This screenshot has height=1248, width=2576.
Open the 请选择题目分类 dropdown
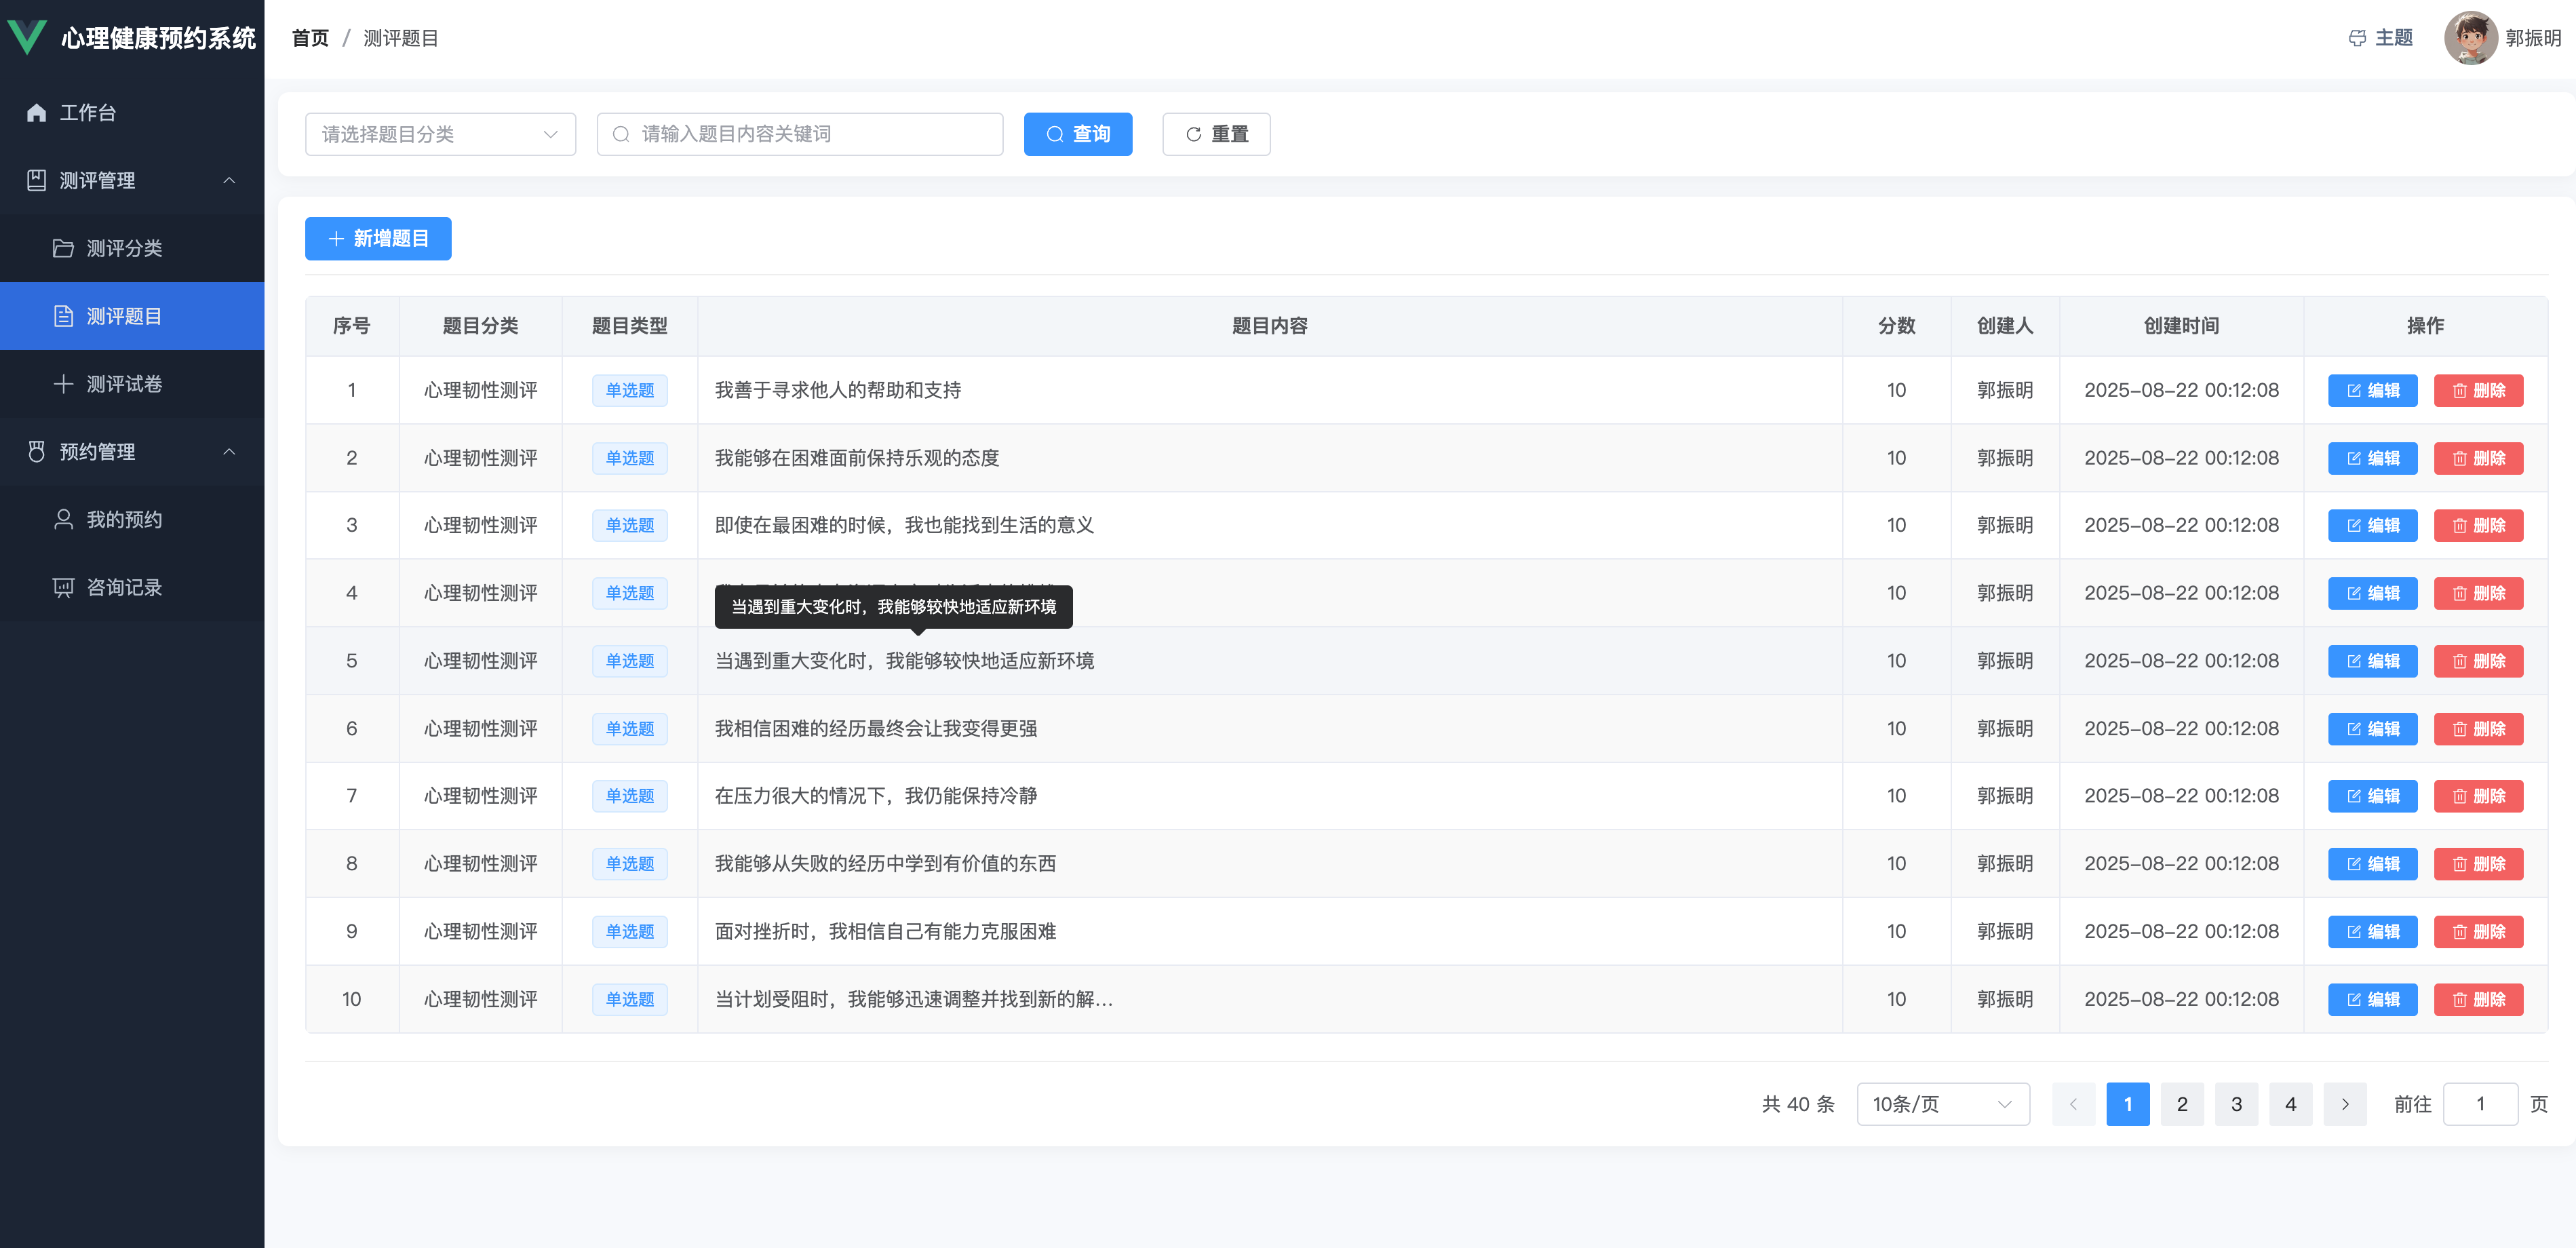tap(440, 134)
